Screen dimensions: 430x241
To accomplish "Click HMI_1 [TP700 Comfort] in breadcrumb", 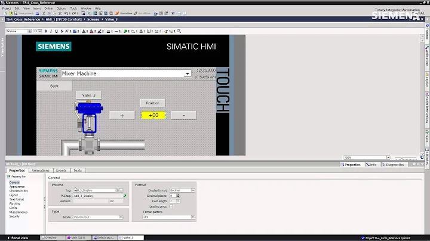I will point(64,20).
